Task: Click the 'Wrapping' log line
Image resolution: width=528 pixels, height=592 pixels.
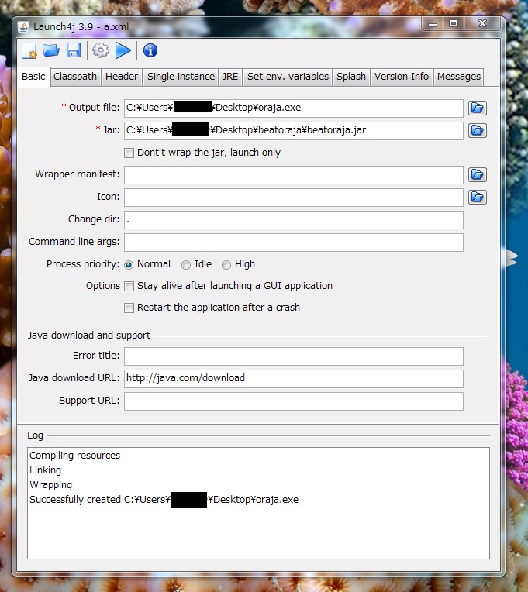Action: pyautogui.click(x=50, y=485)
